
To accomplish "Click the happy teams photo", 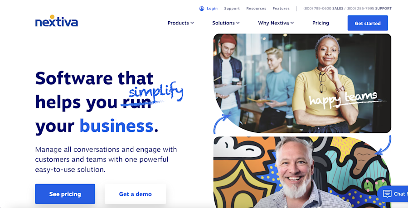I will (302, 83).
